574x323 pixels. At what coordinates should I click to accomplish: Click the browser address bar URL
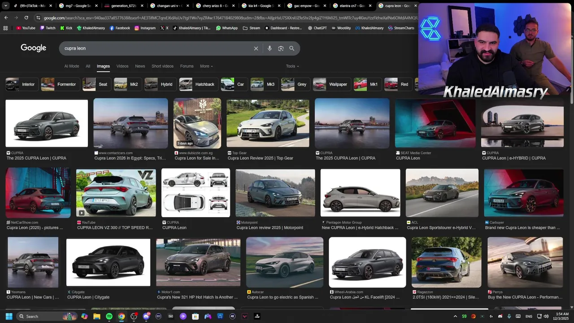(230, 17)
